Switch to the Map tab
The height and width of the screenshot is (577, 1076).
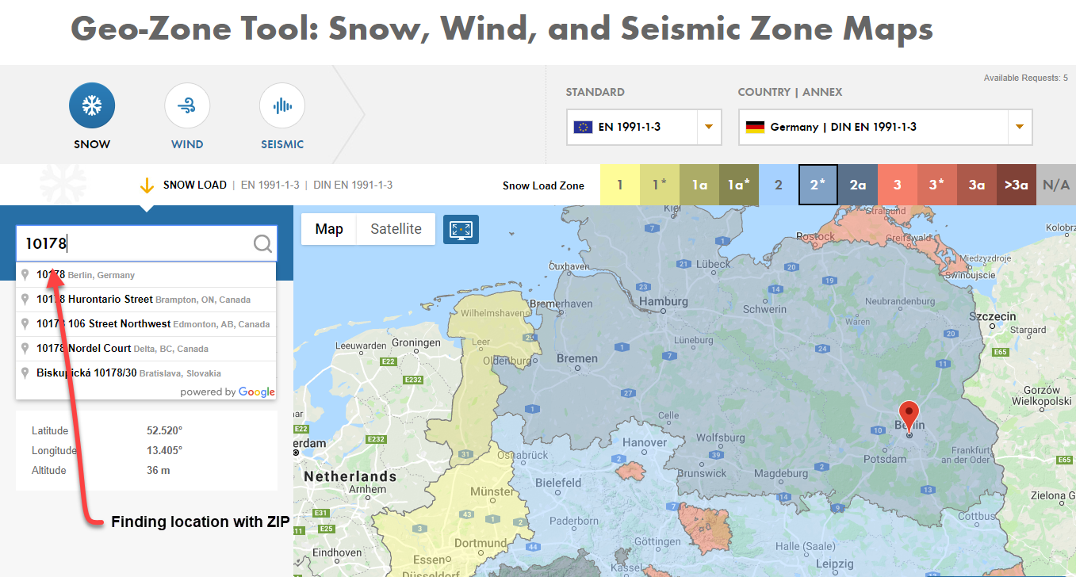[328, 229]
